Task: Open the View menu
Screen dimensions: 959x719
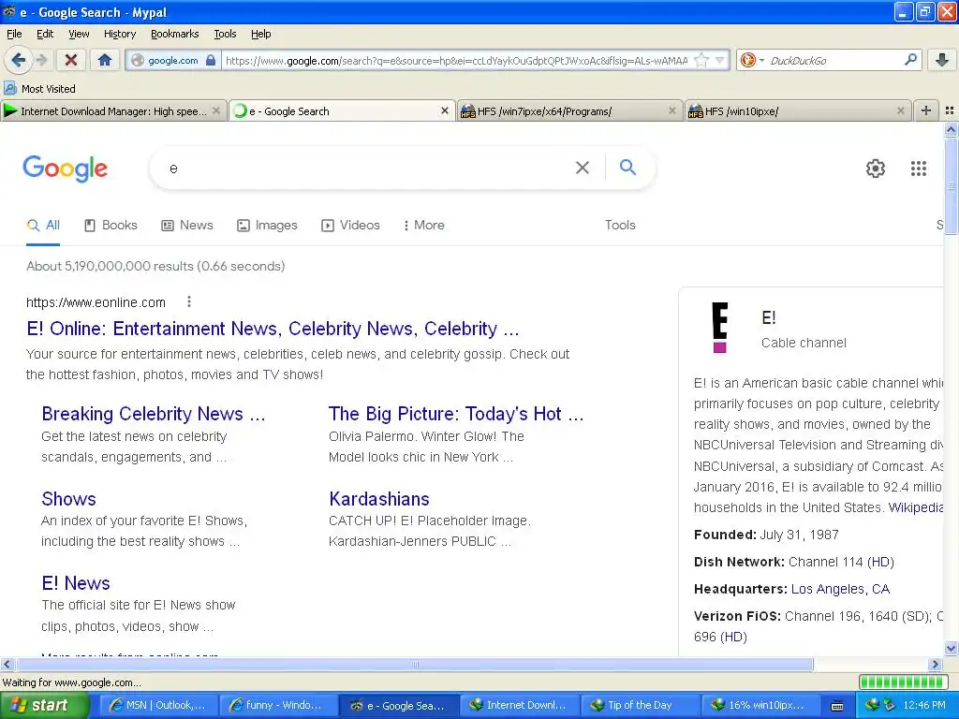Action: (x=79, y=34)
